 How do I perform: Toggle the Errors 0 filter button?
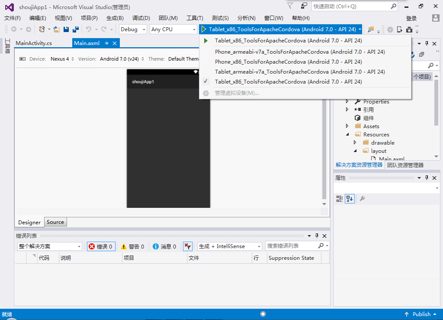[101, 246]
